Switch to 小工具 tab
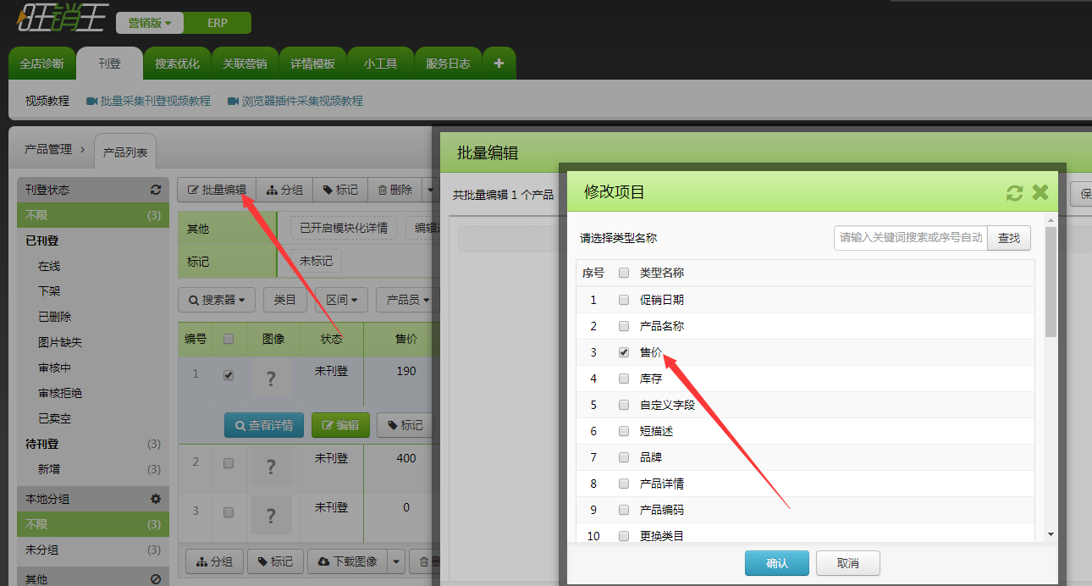Screen dimensions: 1092x586 pyautogui.click(x=380, y=64)
